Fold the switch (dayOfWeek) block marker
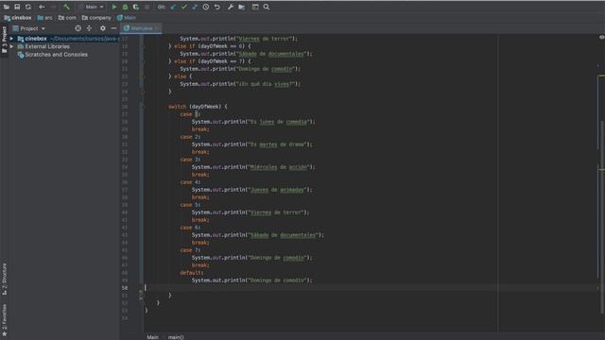605x340 pixels. coord(143,107)
